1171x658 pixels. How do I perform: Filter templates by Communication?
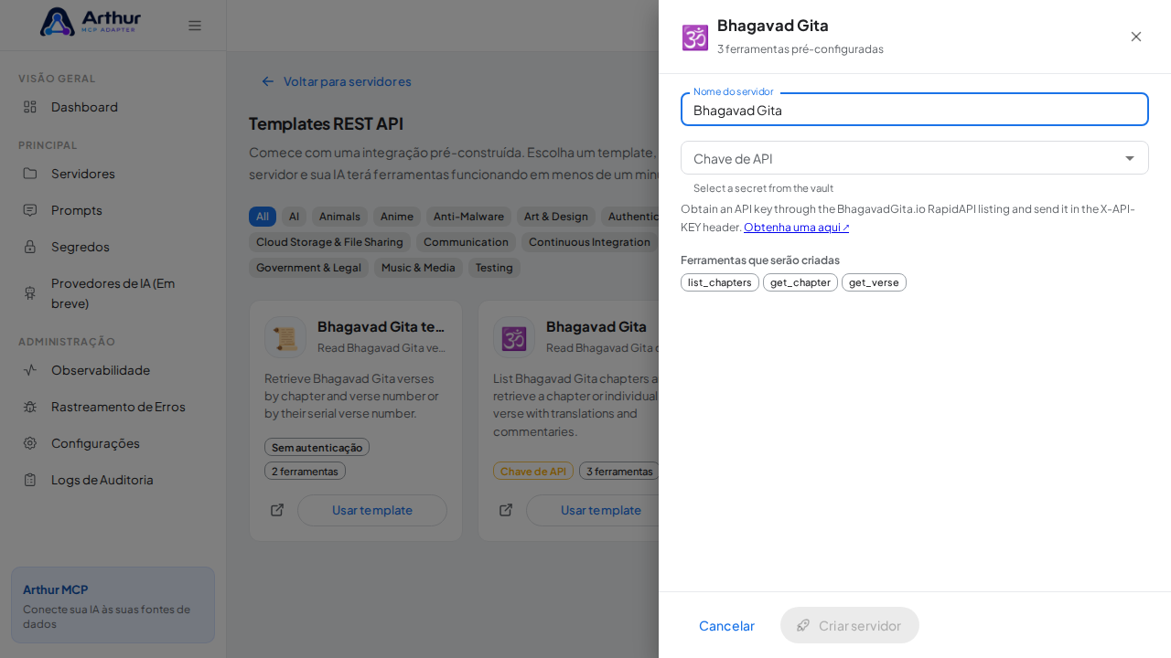pos(466,242)
